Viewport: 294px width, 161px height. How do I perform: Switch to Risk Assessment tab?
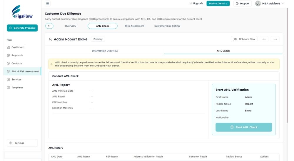pos(135,26)
